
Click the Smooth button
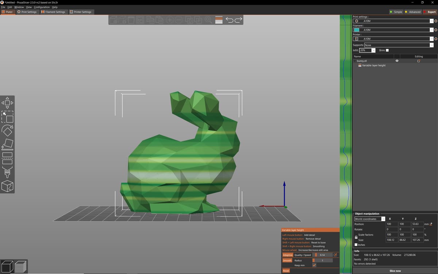point(287,260)
